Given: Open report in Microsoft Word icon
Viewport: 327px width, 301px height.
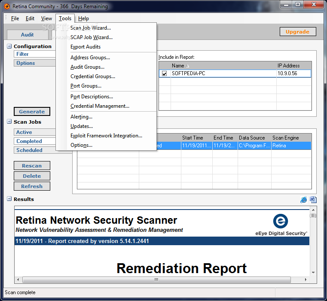Looking at the screenshot, I should tap(313, 200).
